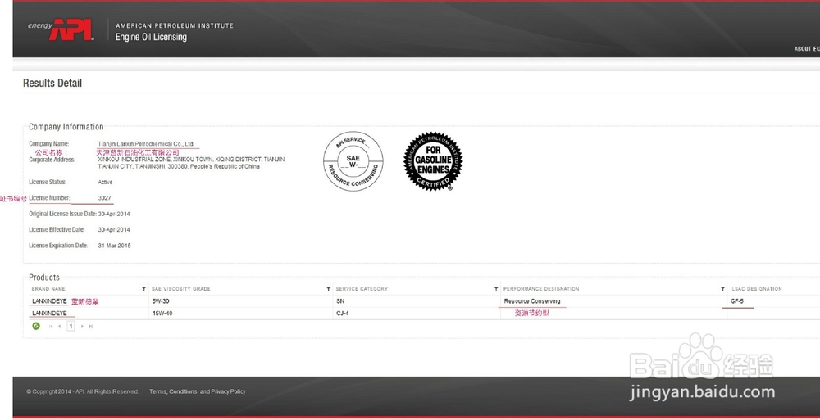Click the Engine Oil Licensing title
Viewport: 820px width, 420px height.
[x=151, y=37]
